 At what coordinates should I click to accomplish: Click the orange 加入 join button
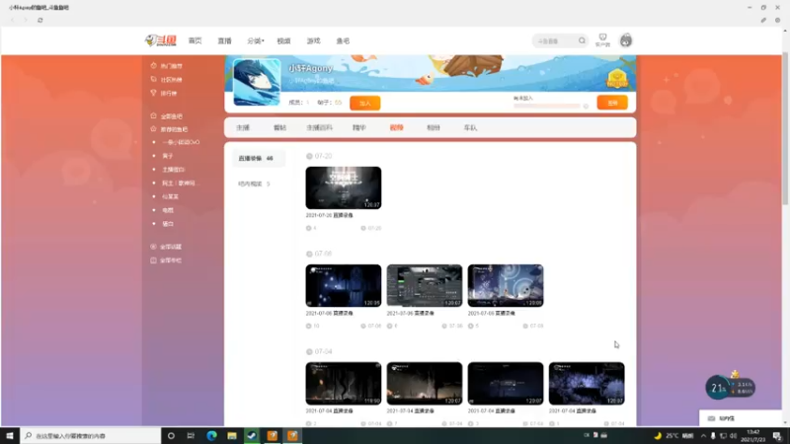364,103
